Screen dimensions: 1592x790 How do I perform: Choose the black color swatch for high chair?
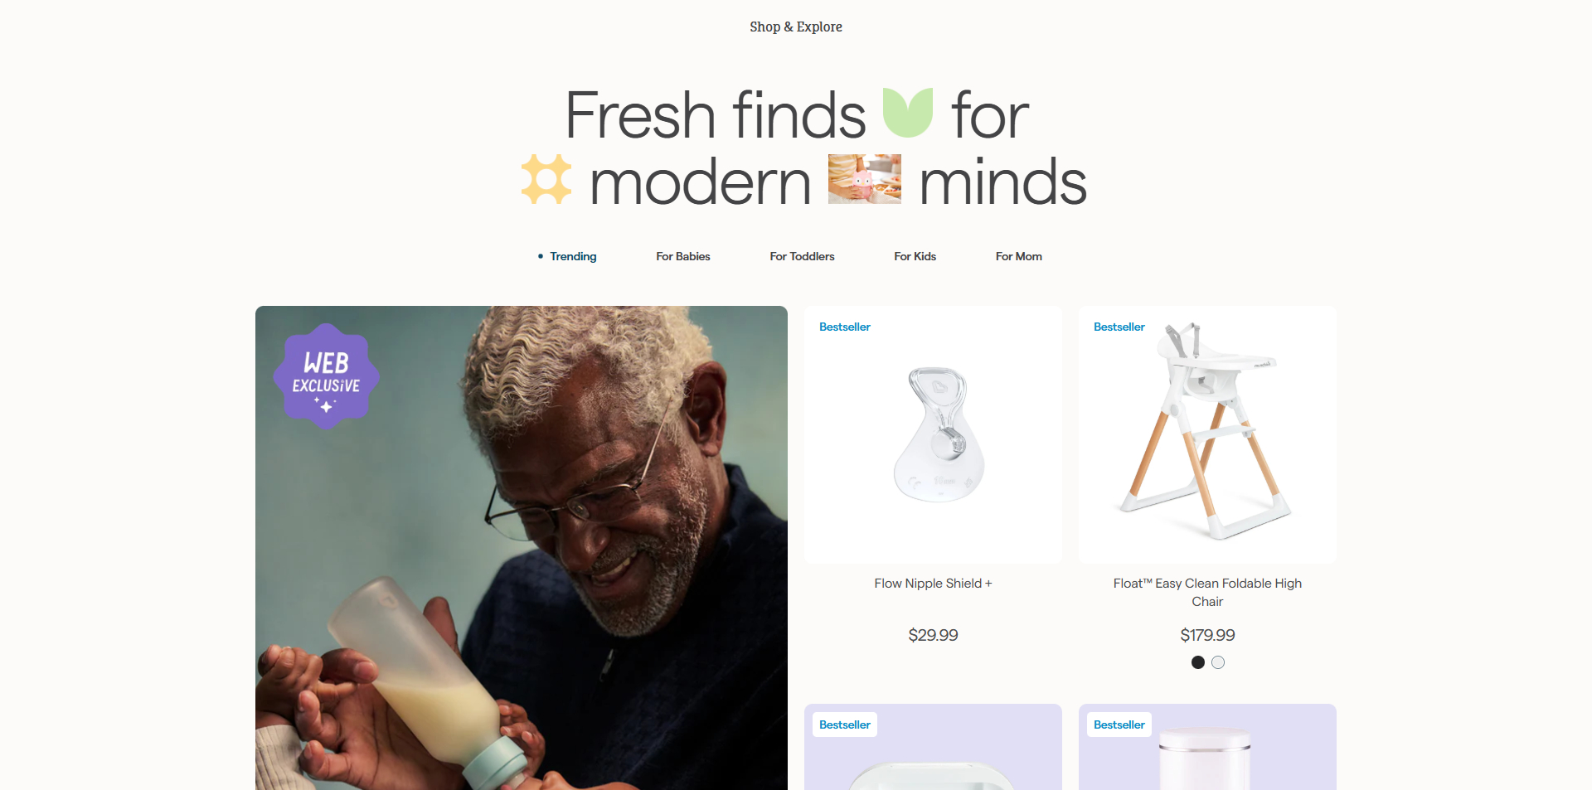(x=1198, y=662)
